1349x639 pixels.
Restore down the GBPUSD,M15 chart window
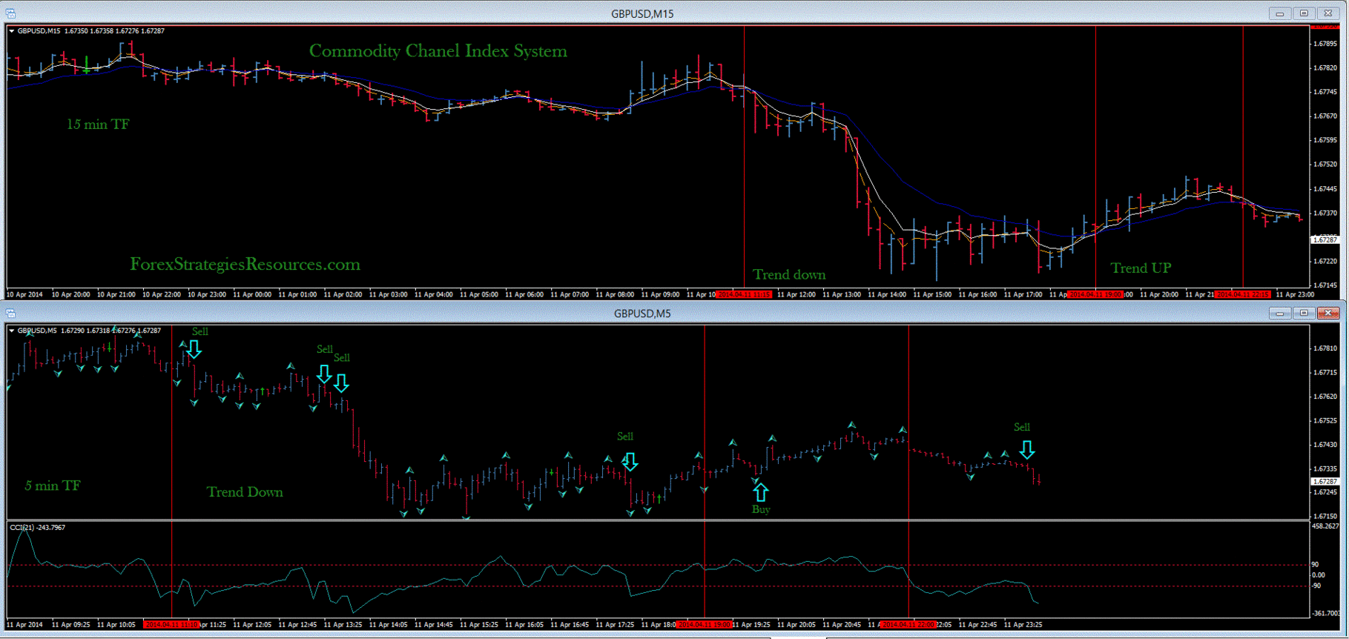(1305, 13)
